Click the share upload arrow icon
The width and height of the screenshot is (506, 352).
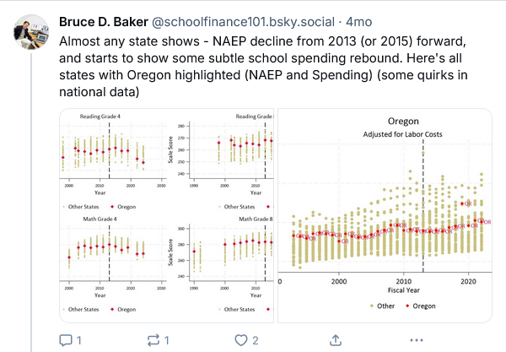pyautogui.click(x=335, y=339)
